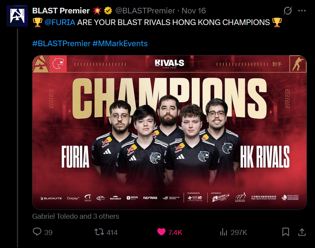Open the BLAST Premier display name
315x248 pixels.
[61, 11]
